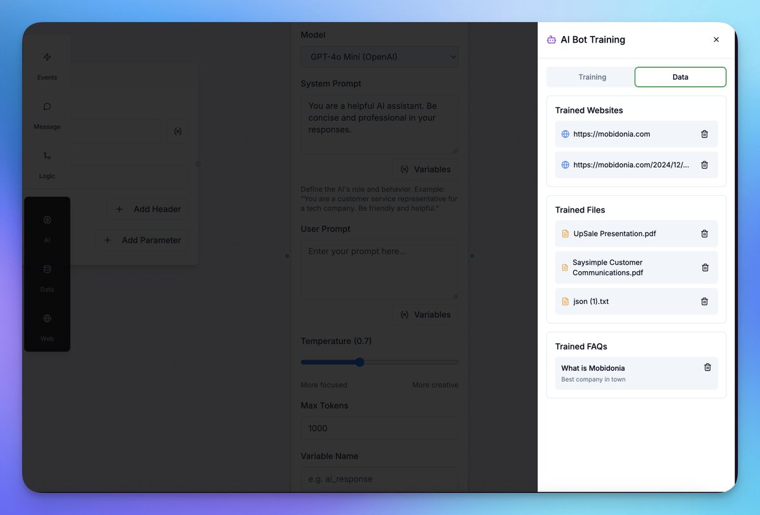Open the Model dropdown GPT-4o Mini
This screenshot has width=760, height=515.
(379, 57)
